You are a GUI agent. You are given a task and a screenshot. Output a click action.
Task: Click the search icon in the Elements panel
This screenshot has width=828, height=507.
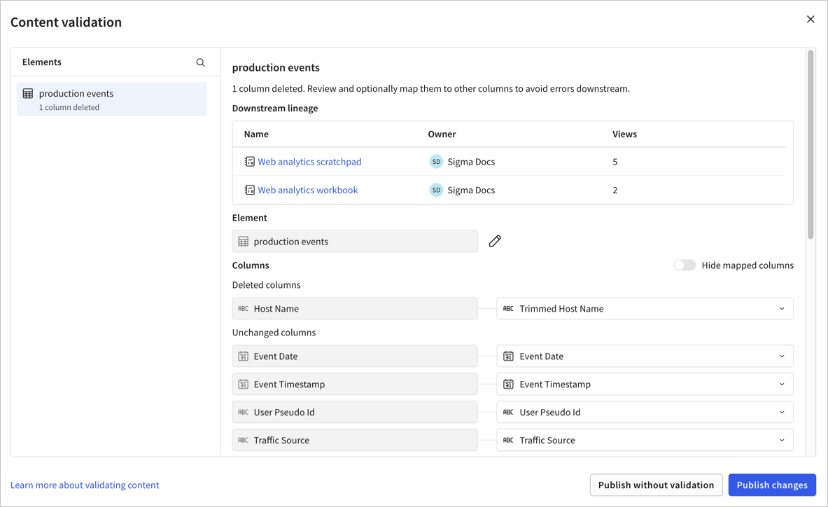click(x=201, y=62)
